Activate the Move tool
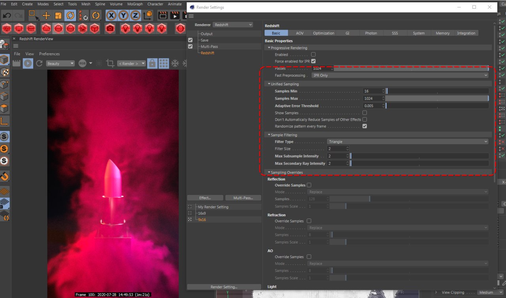 point(46,15)
